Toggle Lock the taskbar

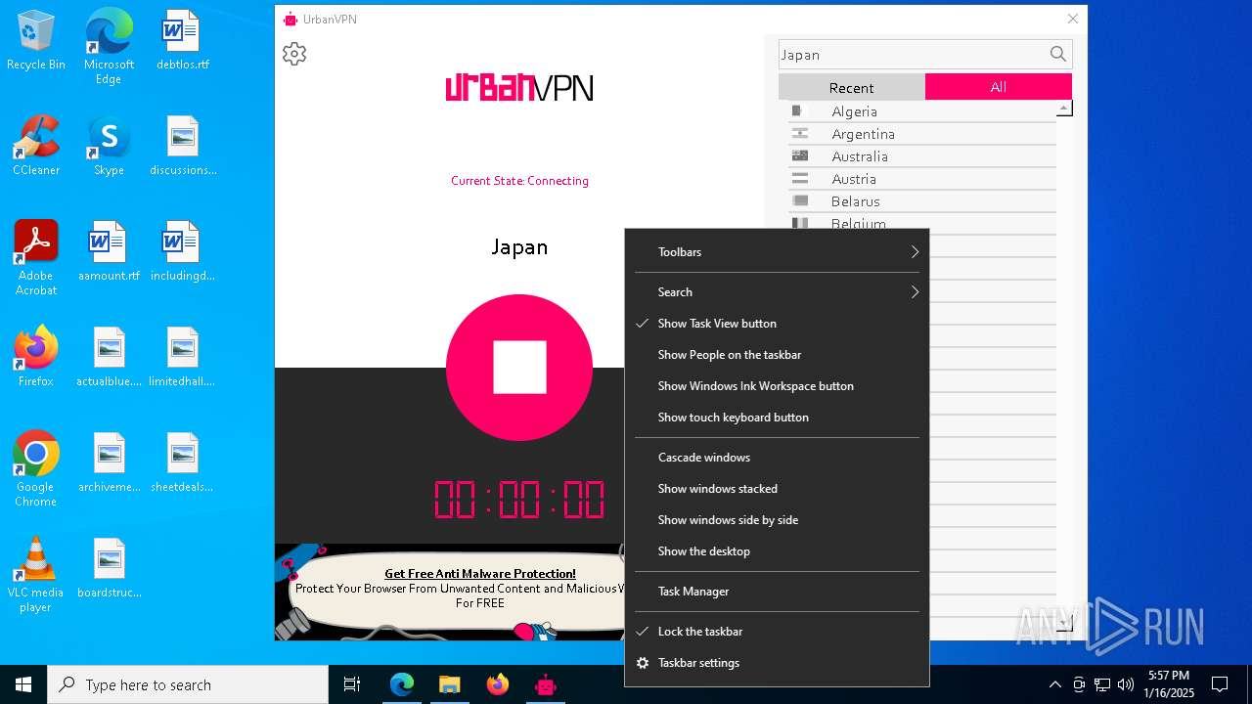click(x=777, y=632)
